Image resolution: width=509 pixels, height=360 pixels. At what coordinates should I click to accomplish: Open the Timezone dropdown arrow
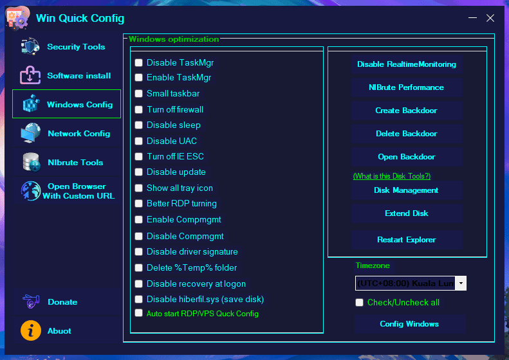click(x=461, y=283)
